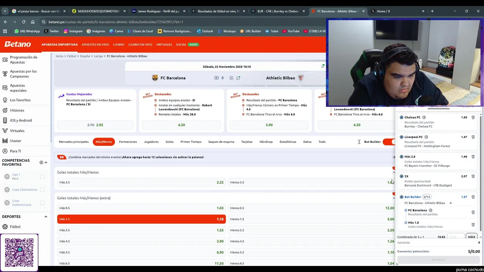Open the match statistics icon
Screen dimensions: 484x272
coord(231,78)
